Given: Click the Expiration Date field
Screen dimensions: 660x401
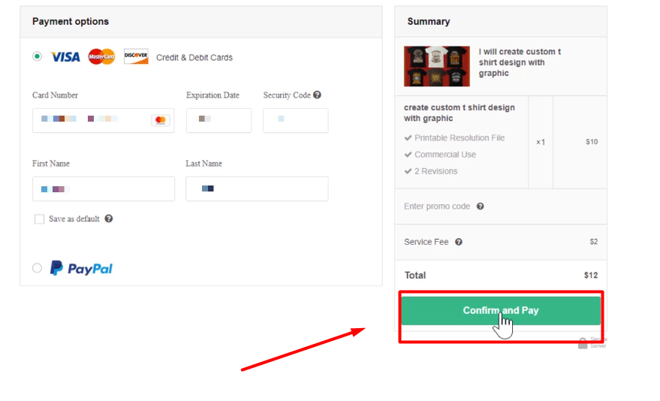Looking at the screenshot, I should tap(218, 120).
